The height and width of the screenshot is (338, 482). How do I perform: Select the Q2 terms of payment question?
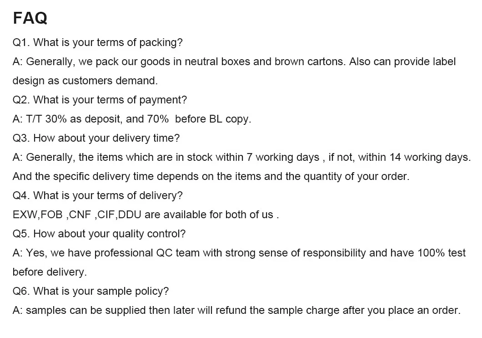[x=100, y=100]
